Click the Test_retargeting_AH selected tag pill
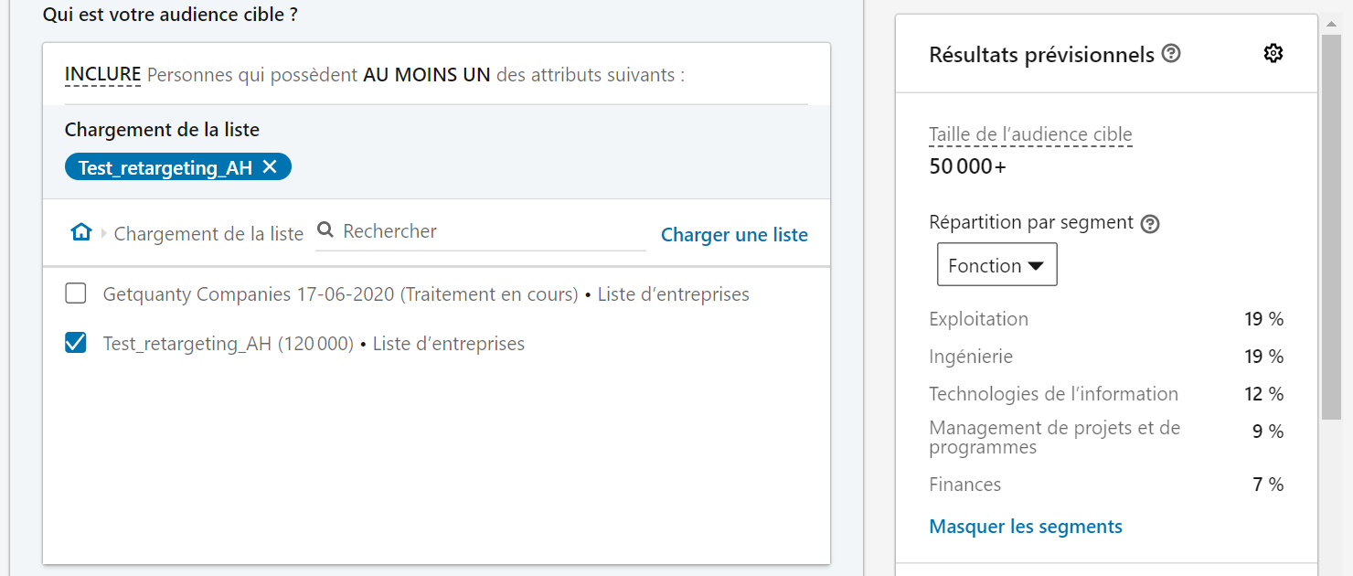 (165, 167)
